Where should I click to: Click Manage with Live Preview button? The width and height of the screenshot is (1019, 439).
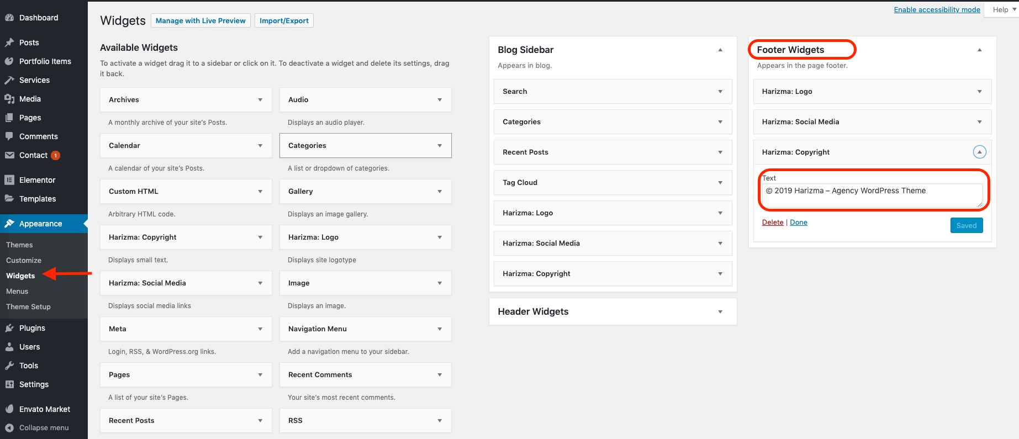(x=200, y=21)
